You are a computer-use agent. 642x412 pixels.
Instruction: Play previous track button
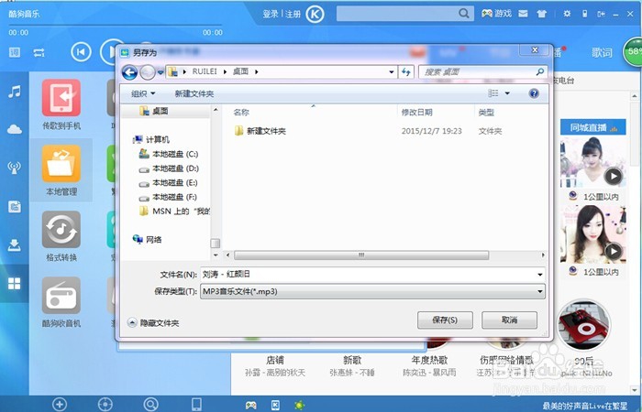tap(81, 52)
